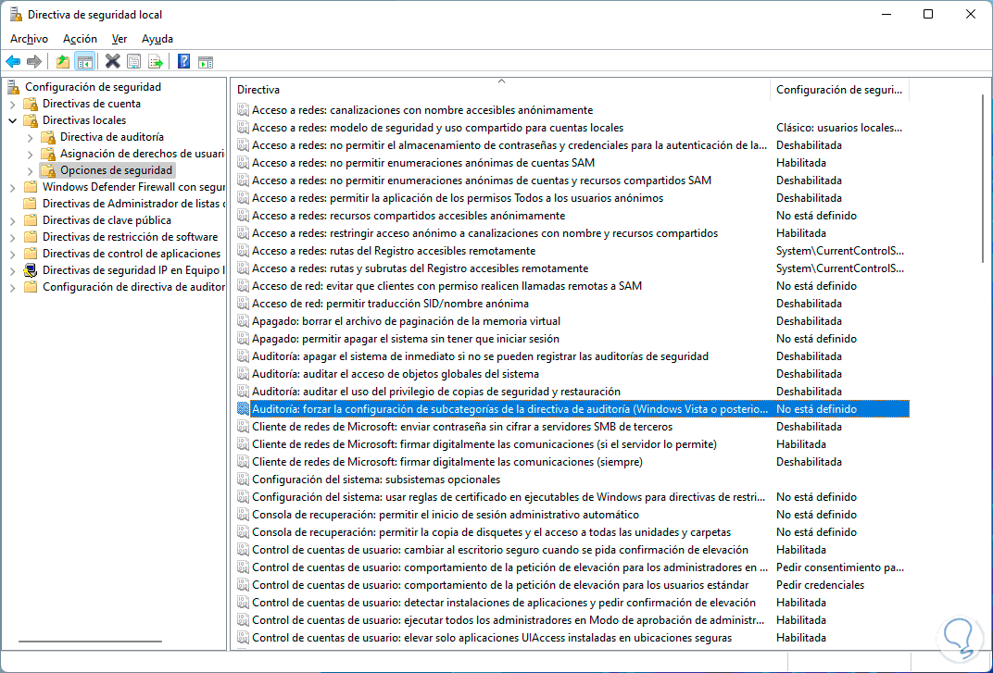Go back with the blue left arrow
This screenshot has width=993, height=673.
[x=13, y=61]
